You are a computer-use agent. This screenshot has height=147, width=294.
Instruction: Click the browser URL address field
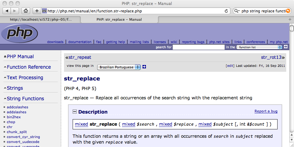coord(135,11)
